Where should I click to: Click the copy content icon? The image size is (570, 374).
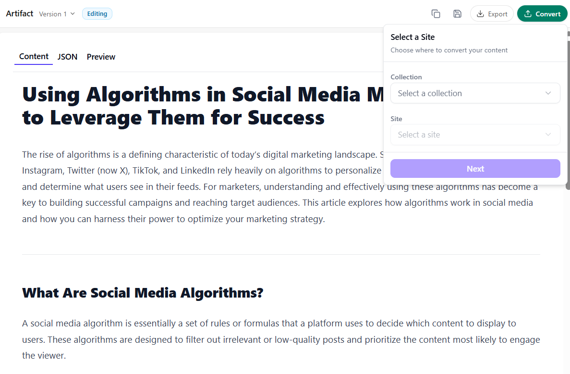click(x=436, y=14)
